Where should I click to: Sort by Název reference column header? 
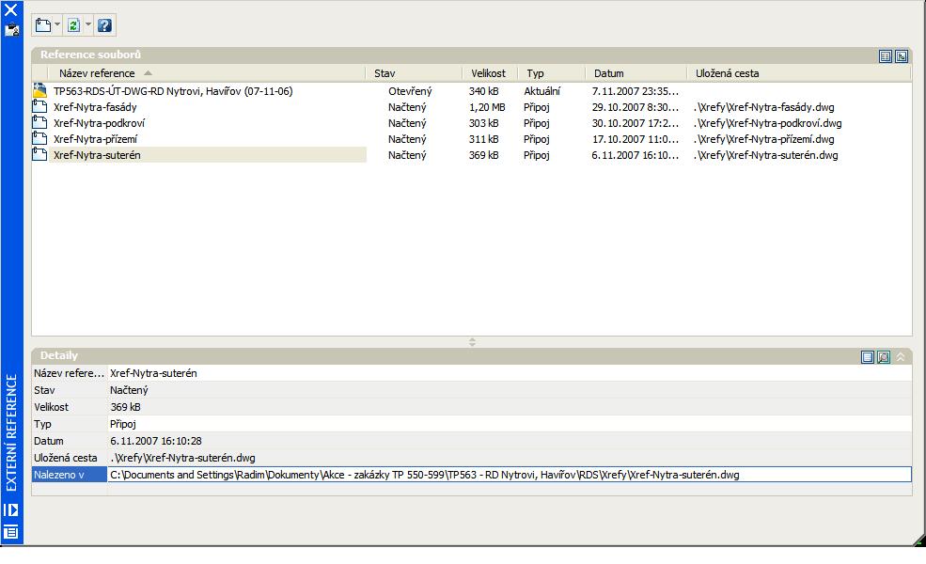tap(97, 73)
